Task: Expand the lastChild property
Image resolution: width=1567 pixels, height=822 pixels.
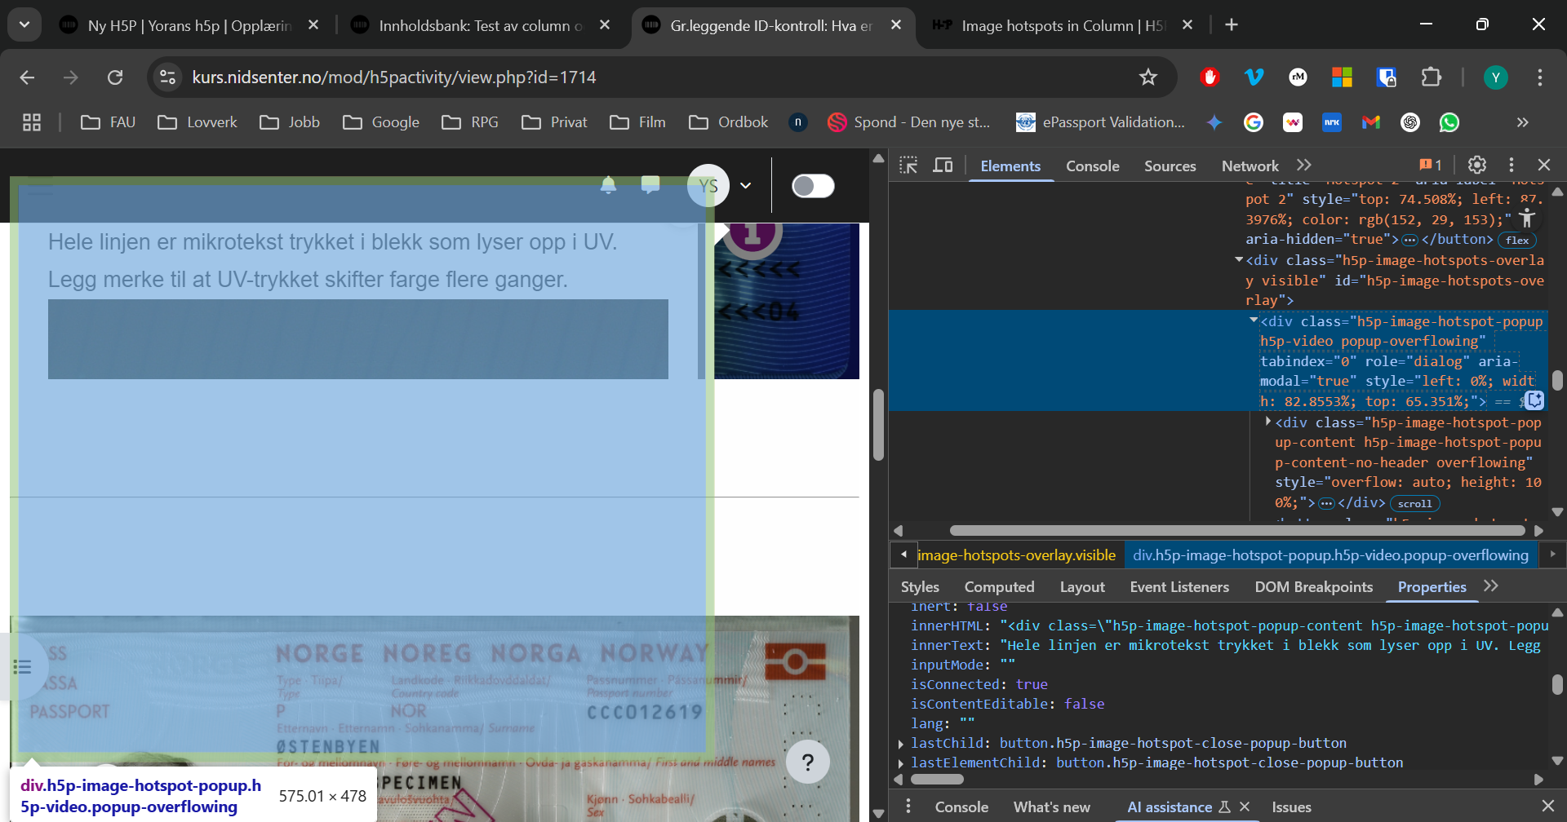Action: [x=900, y=744]
